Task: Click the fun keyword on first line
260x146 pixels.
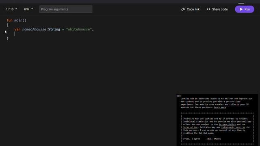Action: (9, 20)
